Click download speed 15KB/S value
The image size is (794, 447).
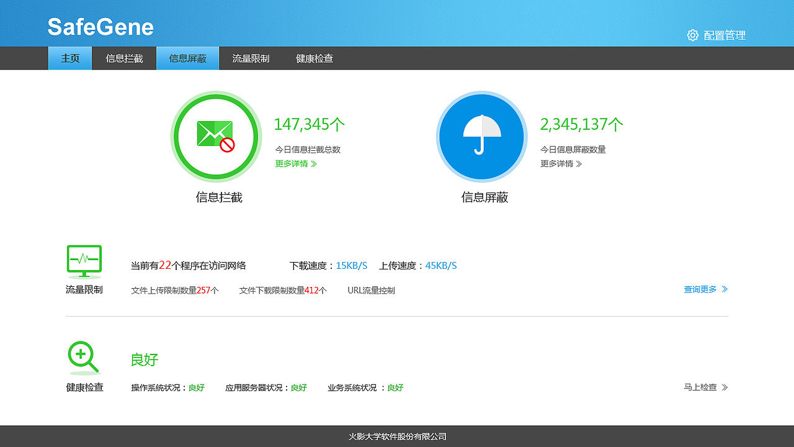[x=352, y=266]
